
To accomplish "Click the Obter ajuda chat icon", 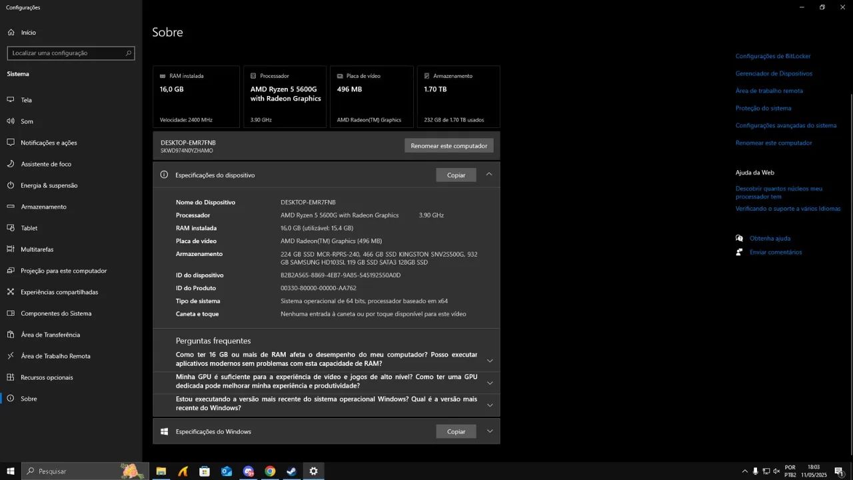I will [739, 238].
